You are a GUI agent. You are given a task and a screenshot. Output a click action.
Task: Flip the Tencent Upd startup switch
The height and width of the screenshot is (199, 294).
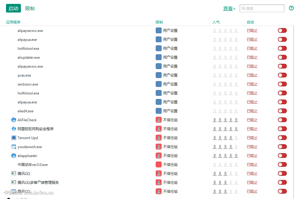click(x=282, y=138)
